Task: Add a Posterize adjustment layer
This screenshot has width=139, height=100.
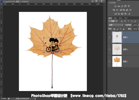Action: click(119, 14)
